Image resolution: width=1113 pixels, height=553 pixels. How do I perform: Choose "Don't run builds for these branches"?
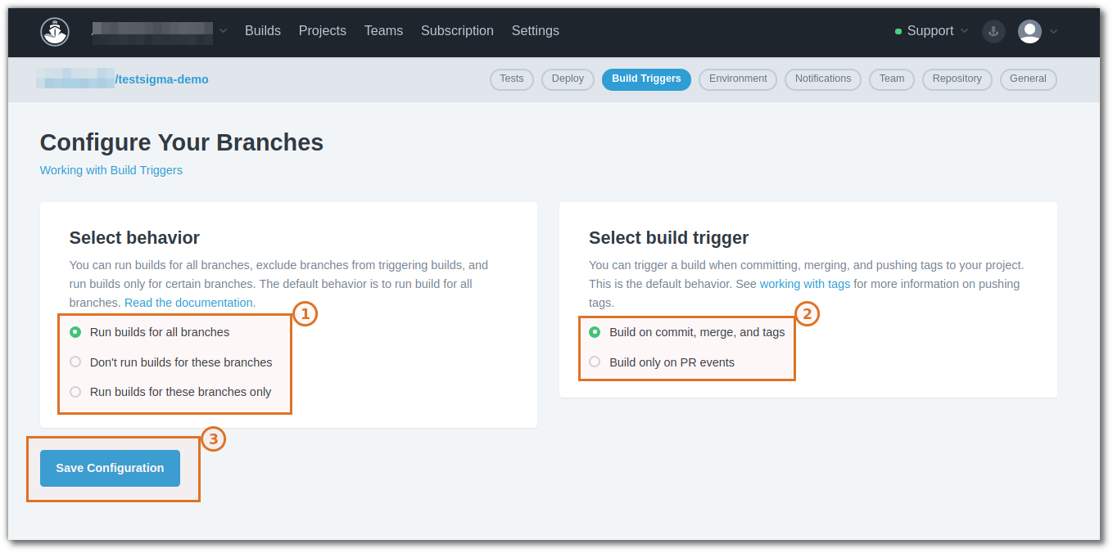coord(75,361)
